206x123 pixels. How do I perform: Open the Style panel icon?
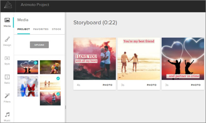pos(7,60)
